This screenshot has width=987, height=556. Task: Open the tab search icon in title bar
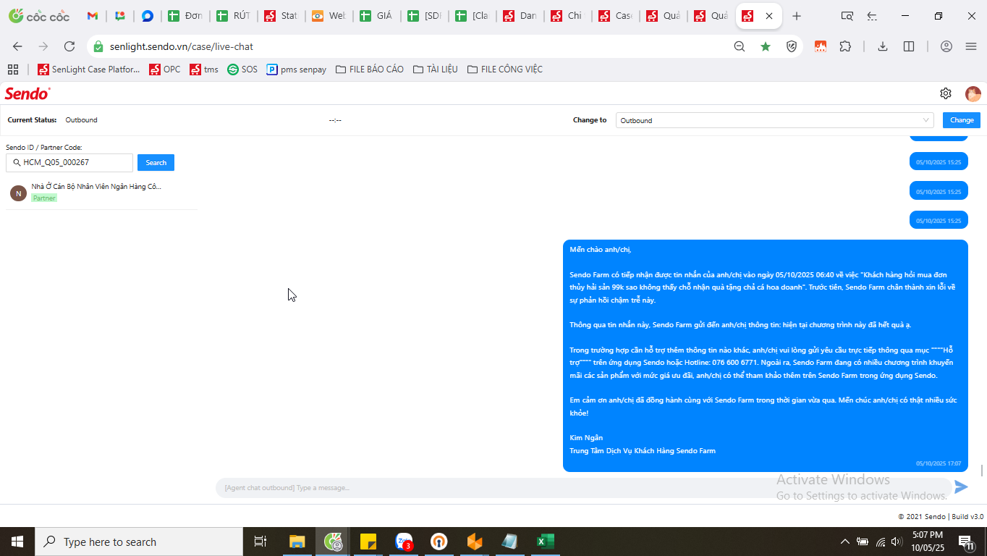tap(847, 16)
